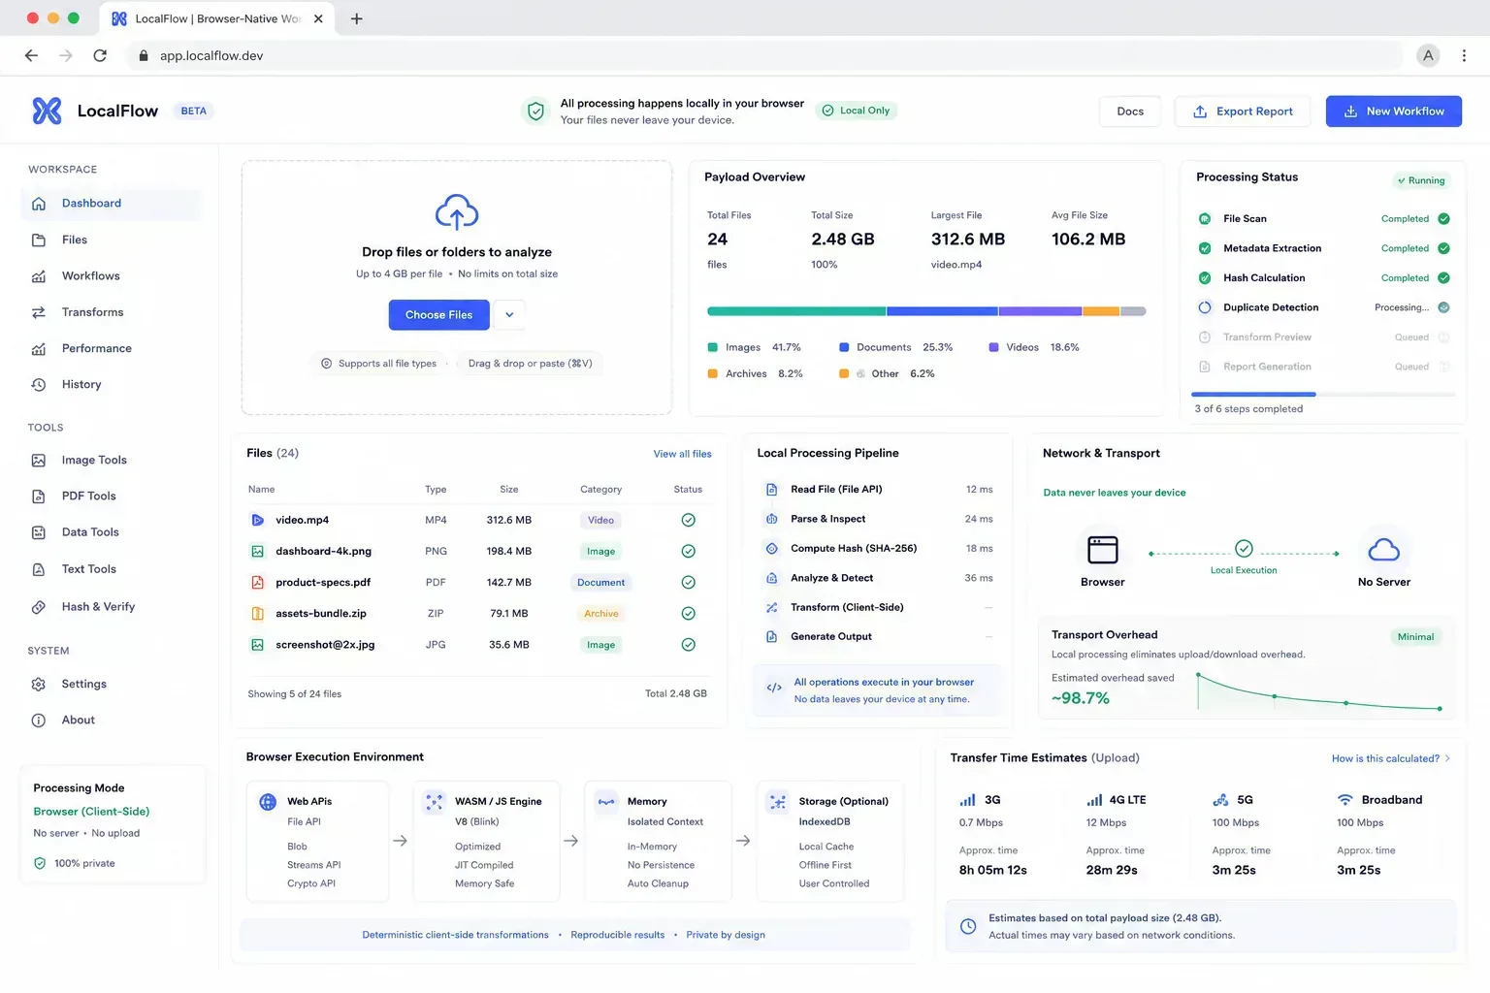The height and width of the screenshot is (993, 1490).
Task: Click the Compute Hash (SHA-256) step icon
Action: tap(772, 549)
